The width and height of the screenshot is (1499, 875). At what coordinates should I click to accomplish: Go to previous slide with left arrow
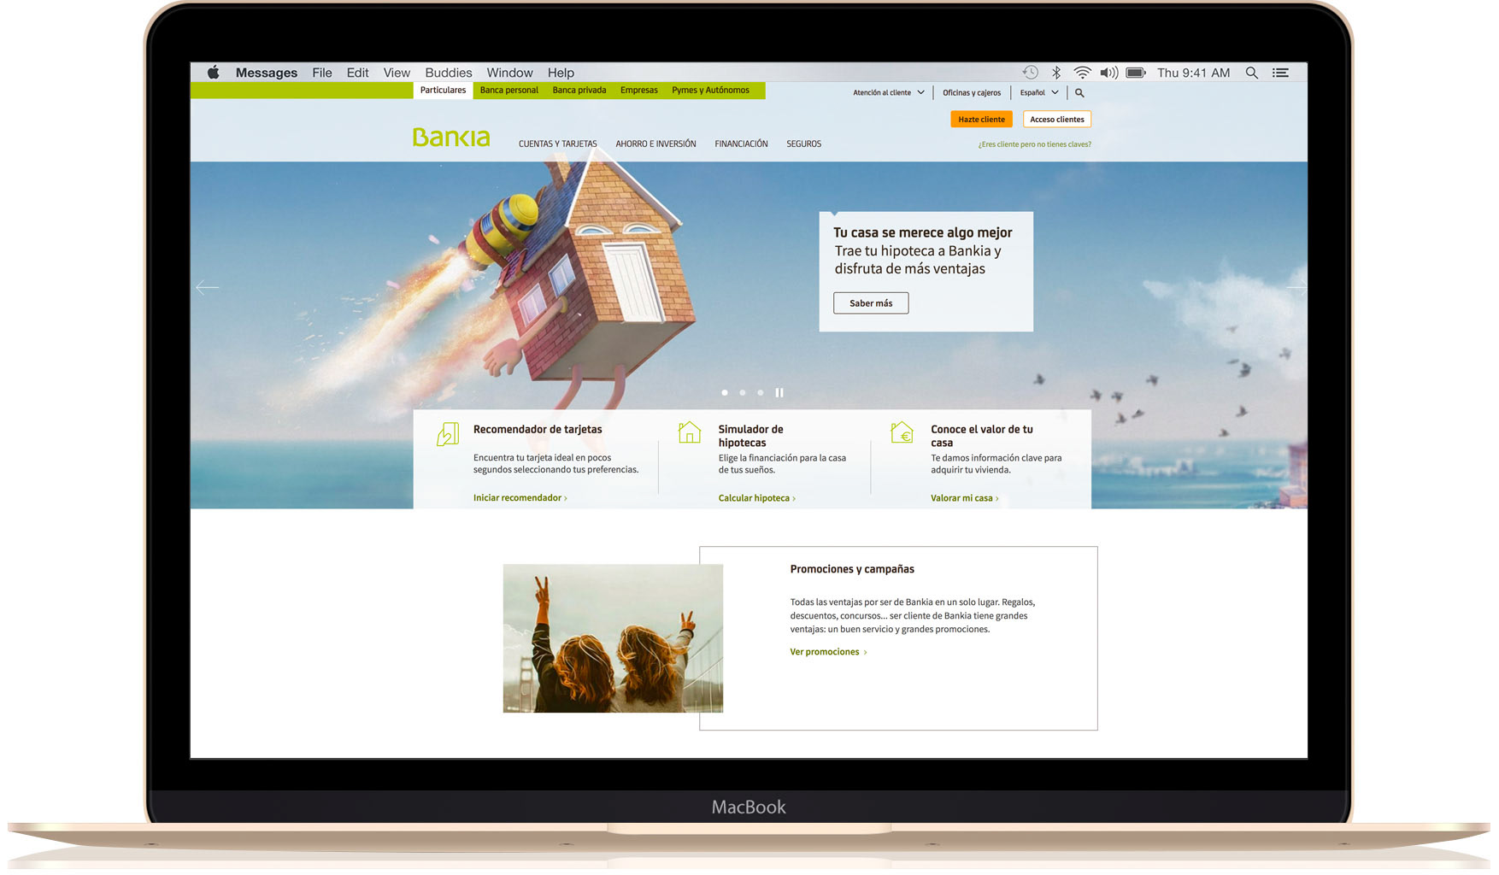click(208, 288)
